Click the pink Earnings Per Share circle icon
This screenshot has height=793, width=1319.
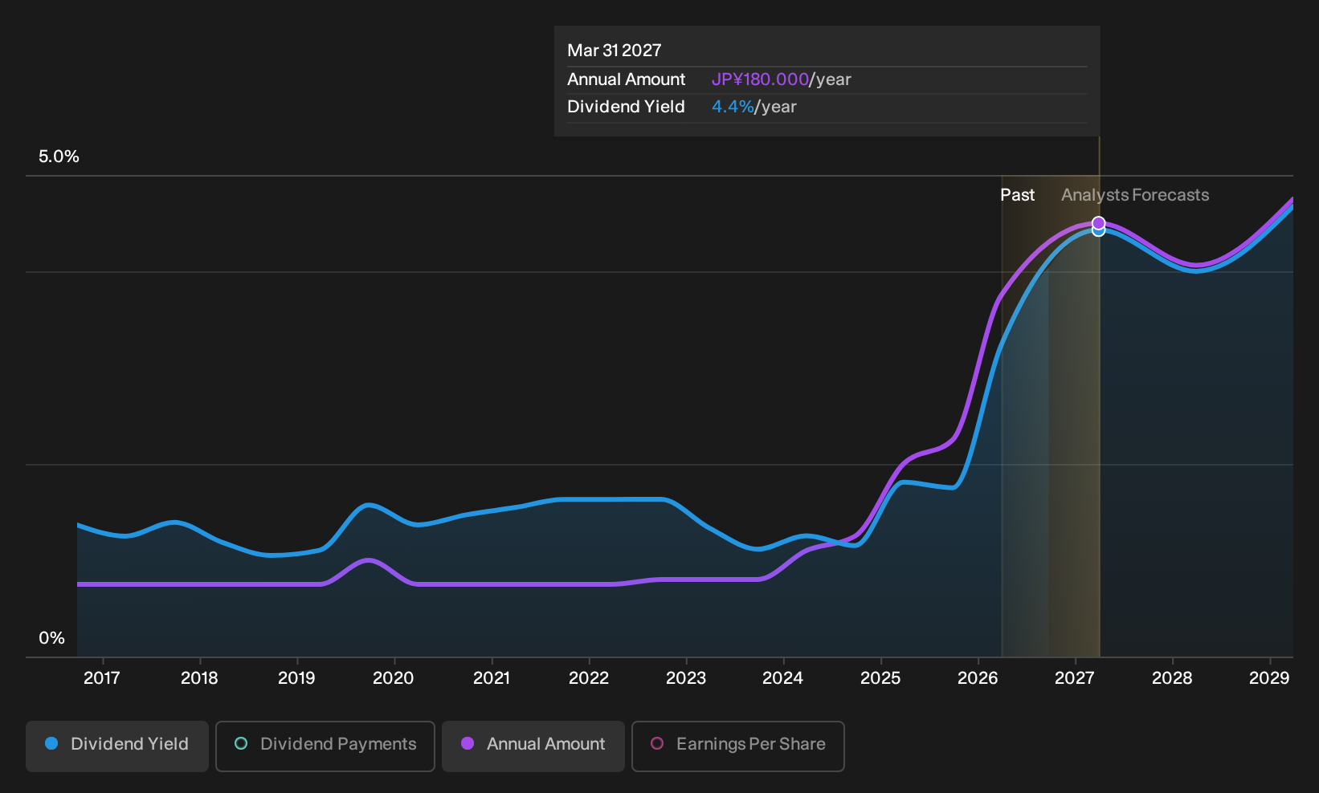click(657, 743)
